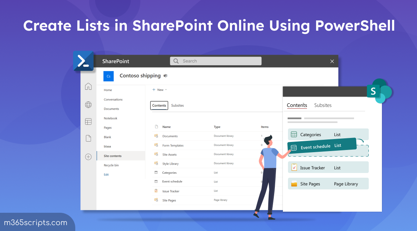Viewport: 417px width, 231px height.
Task: Click the list icon beside Categories in the table
Action: pyautogui.click(x=156, y=173)
